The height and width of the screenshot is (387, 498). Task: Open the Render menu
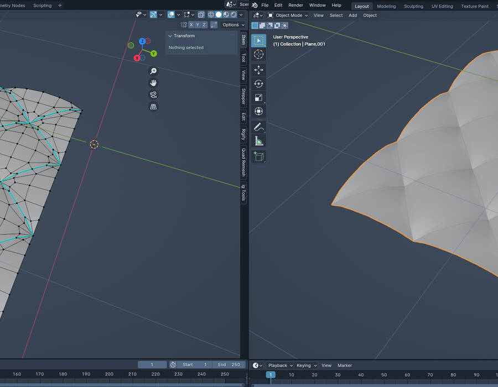click(295, 5)
